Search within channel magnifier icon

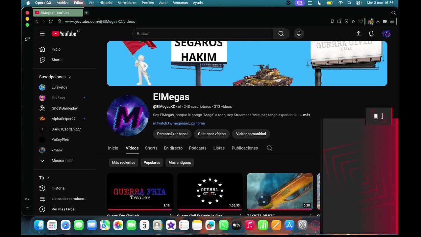click(x=269, y=148)
